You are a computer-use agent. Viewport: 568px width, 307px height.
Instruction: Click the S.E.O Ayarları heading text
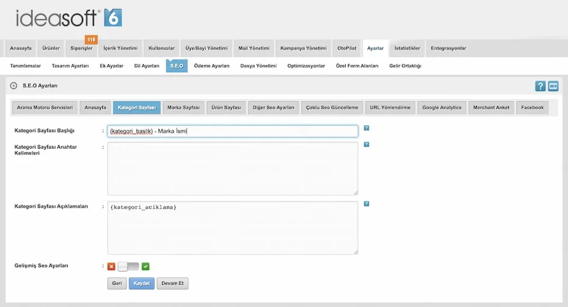[40, 86]
